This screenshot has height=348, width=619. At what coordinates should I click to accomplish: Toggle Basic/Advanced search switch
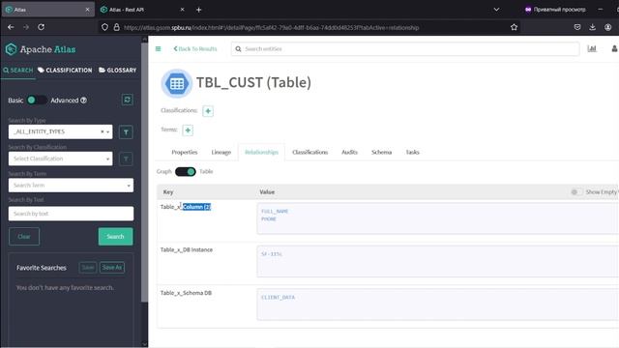pyautogui.click(x=36, y=101)
